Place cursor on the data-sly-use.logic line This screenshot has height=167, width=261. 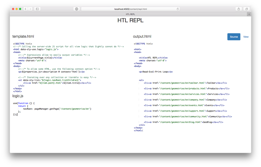click(x=36, y=49)
